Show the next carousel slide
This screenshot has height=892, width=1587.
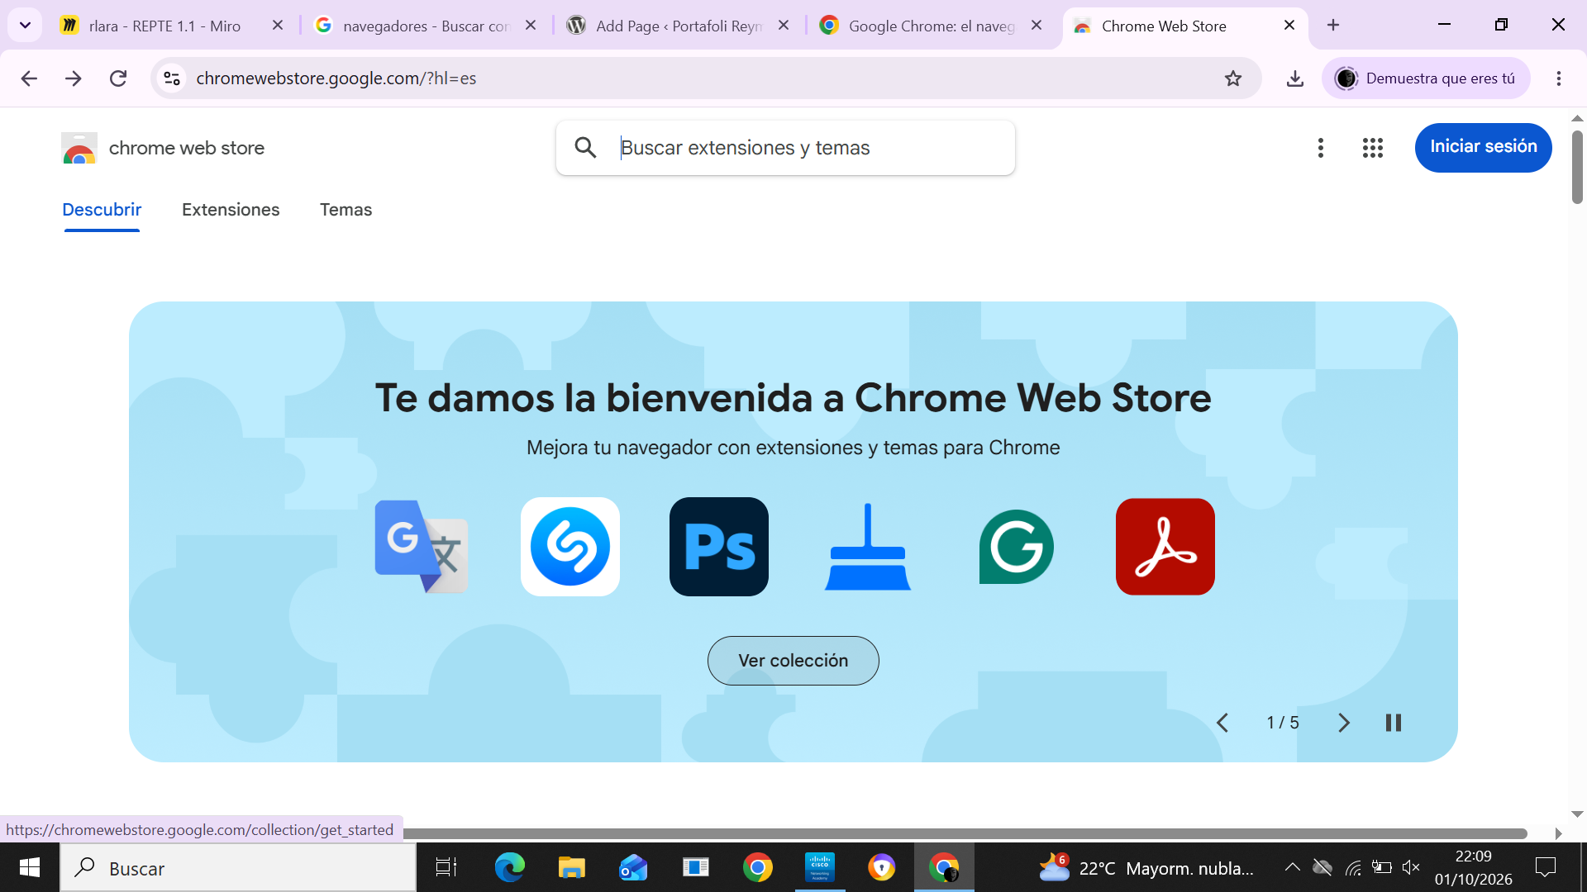coord(1344,723)
